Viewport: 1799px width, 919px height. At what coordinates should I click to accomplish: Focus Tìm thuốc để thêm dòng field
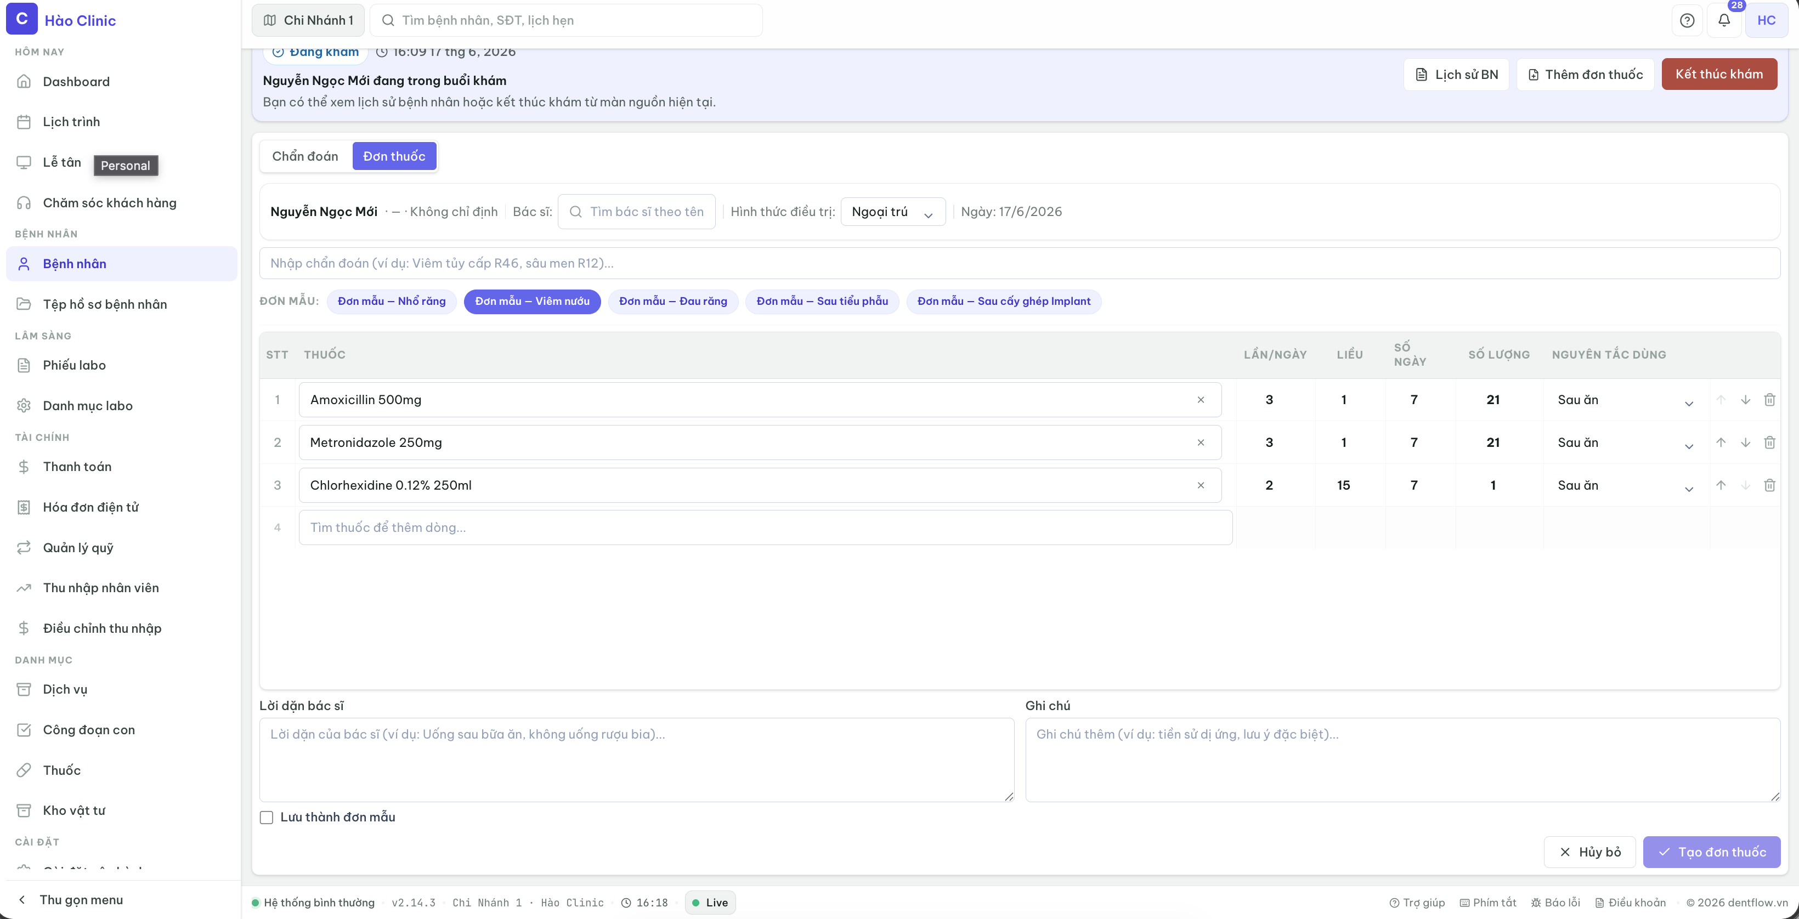click(x=766, y=528)
